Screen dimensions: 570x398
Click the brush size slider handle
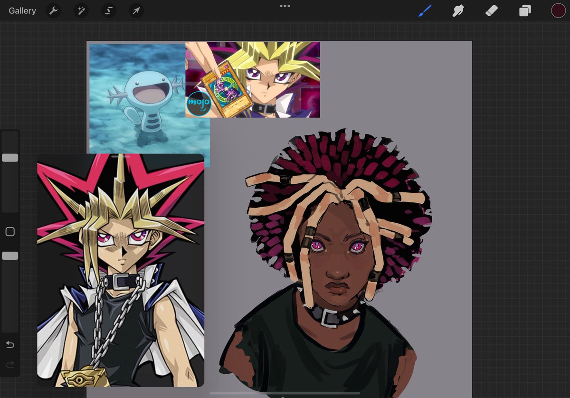(10, 158)
